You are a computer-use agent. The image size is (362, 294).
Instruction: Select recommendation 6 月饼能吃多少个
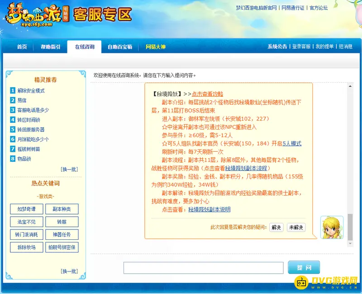coord(33,139)
